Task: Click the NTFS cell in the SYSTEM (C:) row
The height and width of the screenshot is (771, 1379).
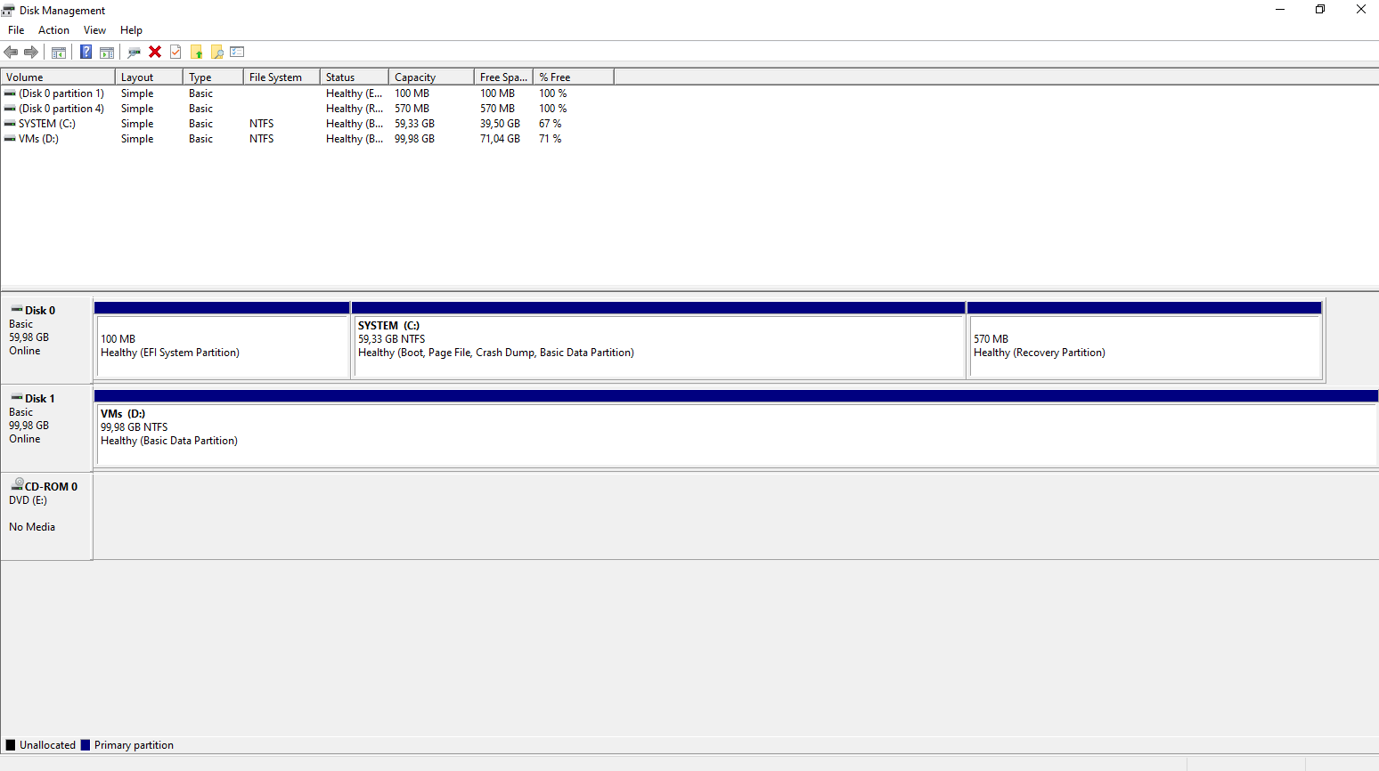Action: pyautogui.click(x=261, y=124)
